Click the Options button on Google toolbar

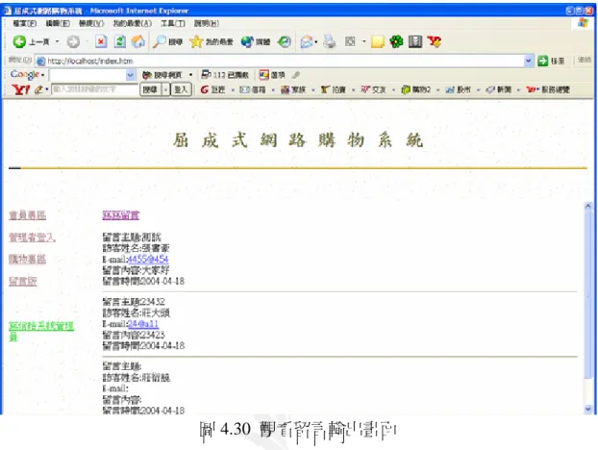pos(272,75)
